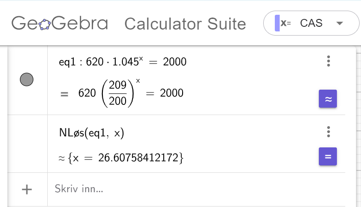Image resolution: width=361 pixels, height=207 pixels.
Task: Click the equals symbol before eq1 output
Action: point(64,94)
